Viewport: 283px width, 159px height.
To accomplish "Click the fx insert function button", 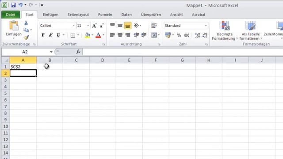I will tap(78, 52).
